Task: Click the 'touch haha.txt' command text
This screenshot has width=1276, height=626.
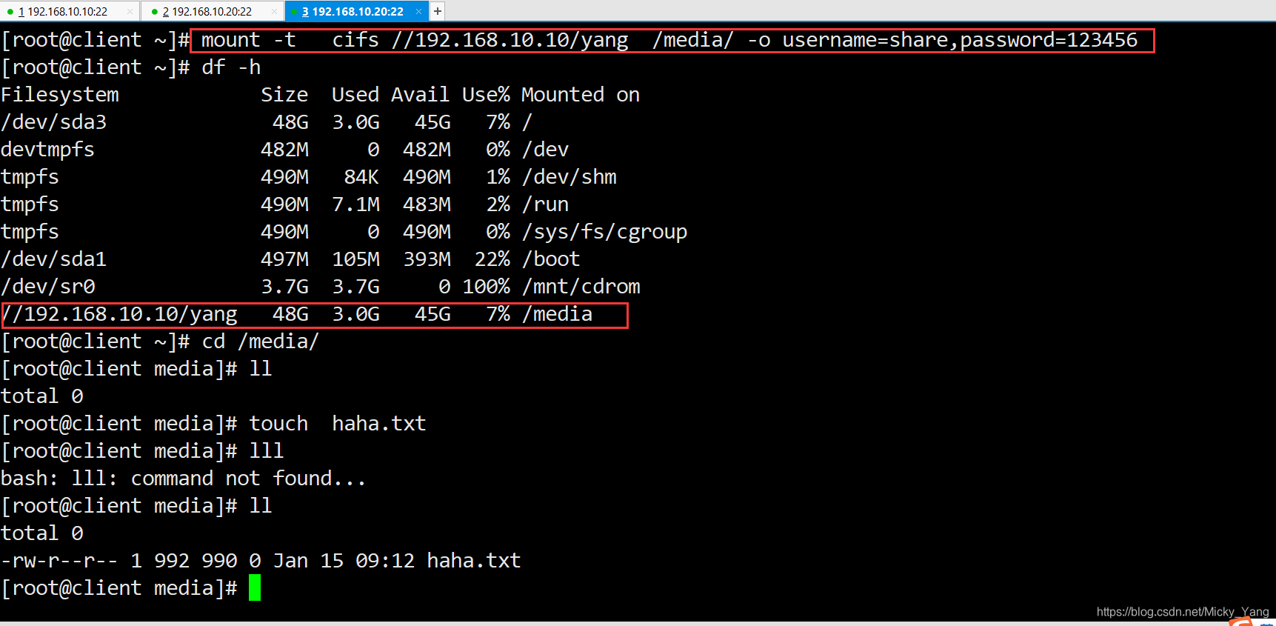Action: coord(338,424)
